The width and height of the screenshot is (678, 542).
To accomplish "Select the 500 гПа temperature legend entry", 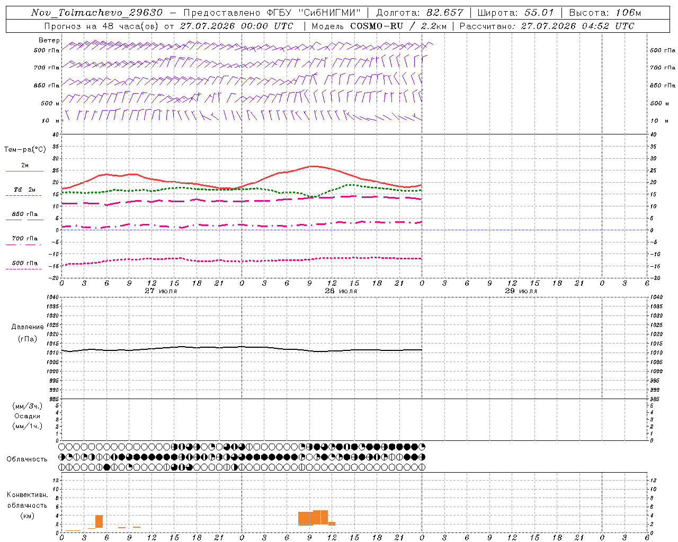I will tap(24, 265).
